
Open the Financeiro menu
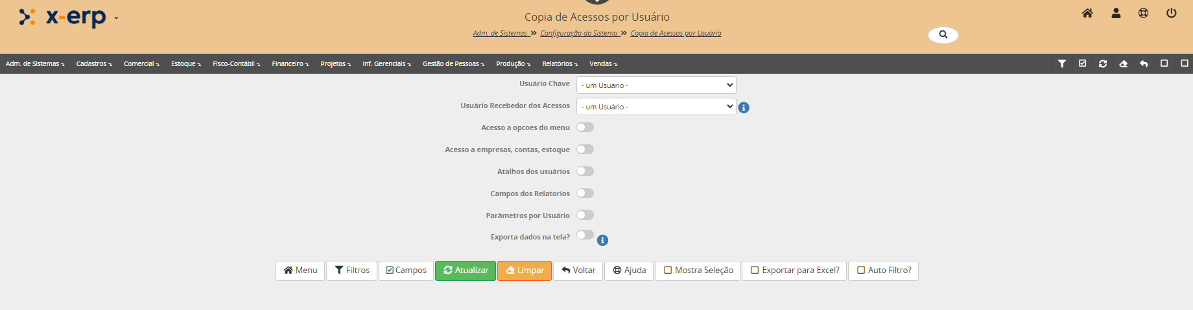tap(290, 64)
